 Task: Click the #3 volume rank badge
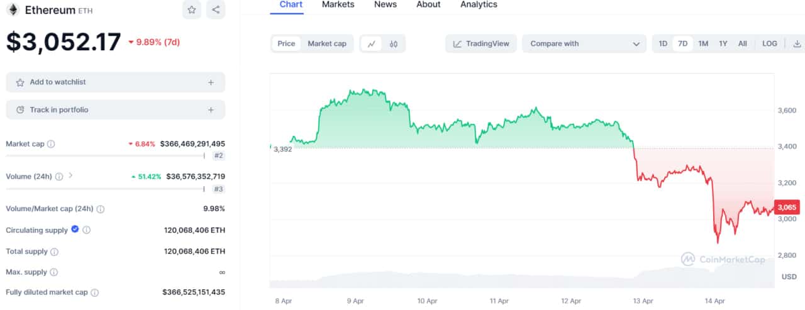coord(219,189)
